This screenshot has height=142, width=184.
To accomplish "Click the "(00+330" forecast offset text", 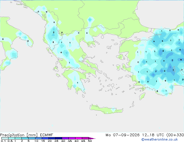I will pyautogui.click(x=175, y=135).
